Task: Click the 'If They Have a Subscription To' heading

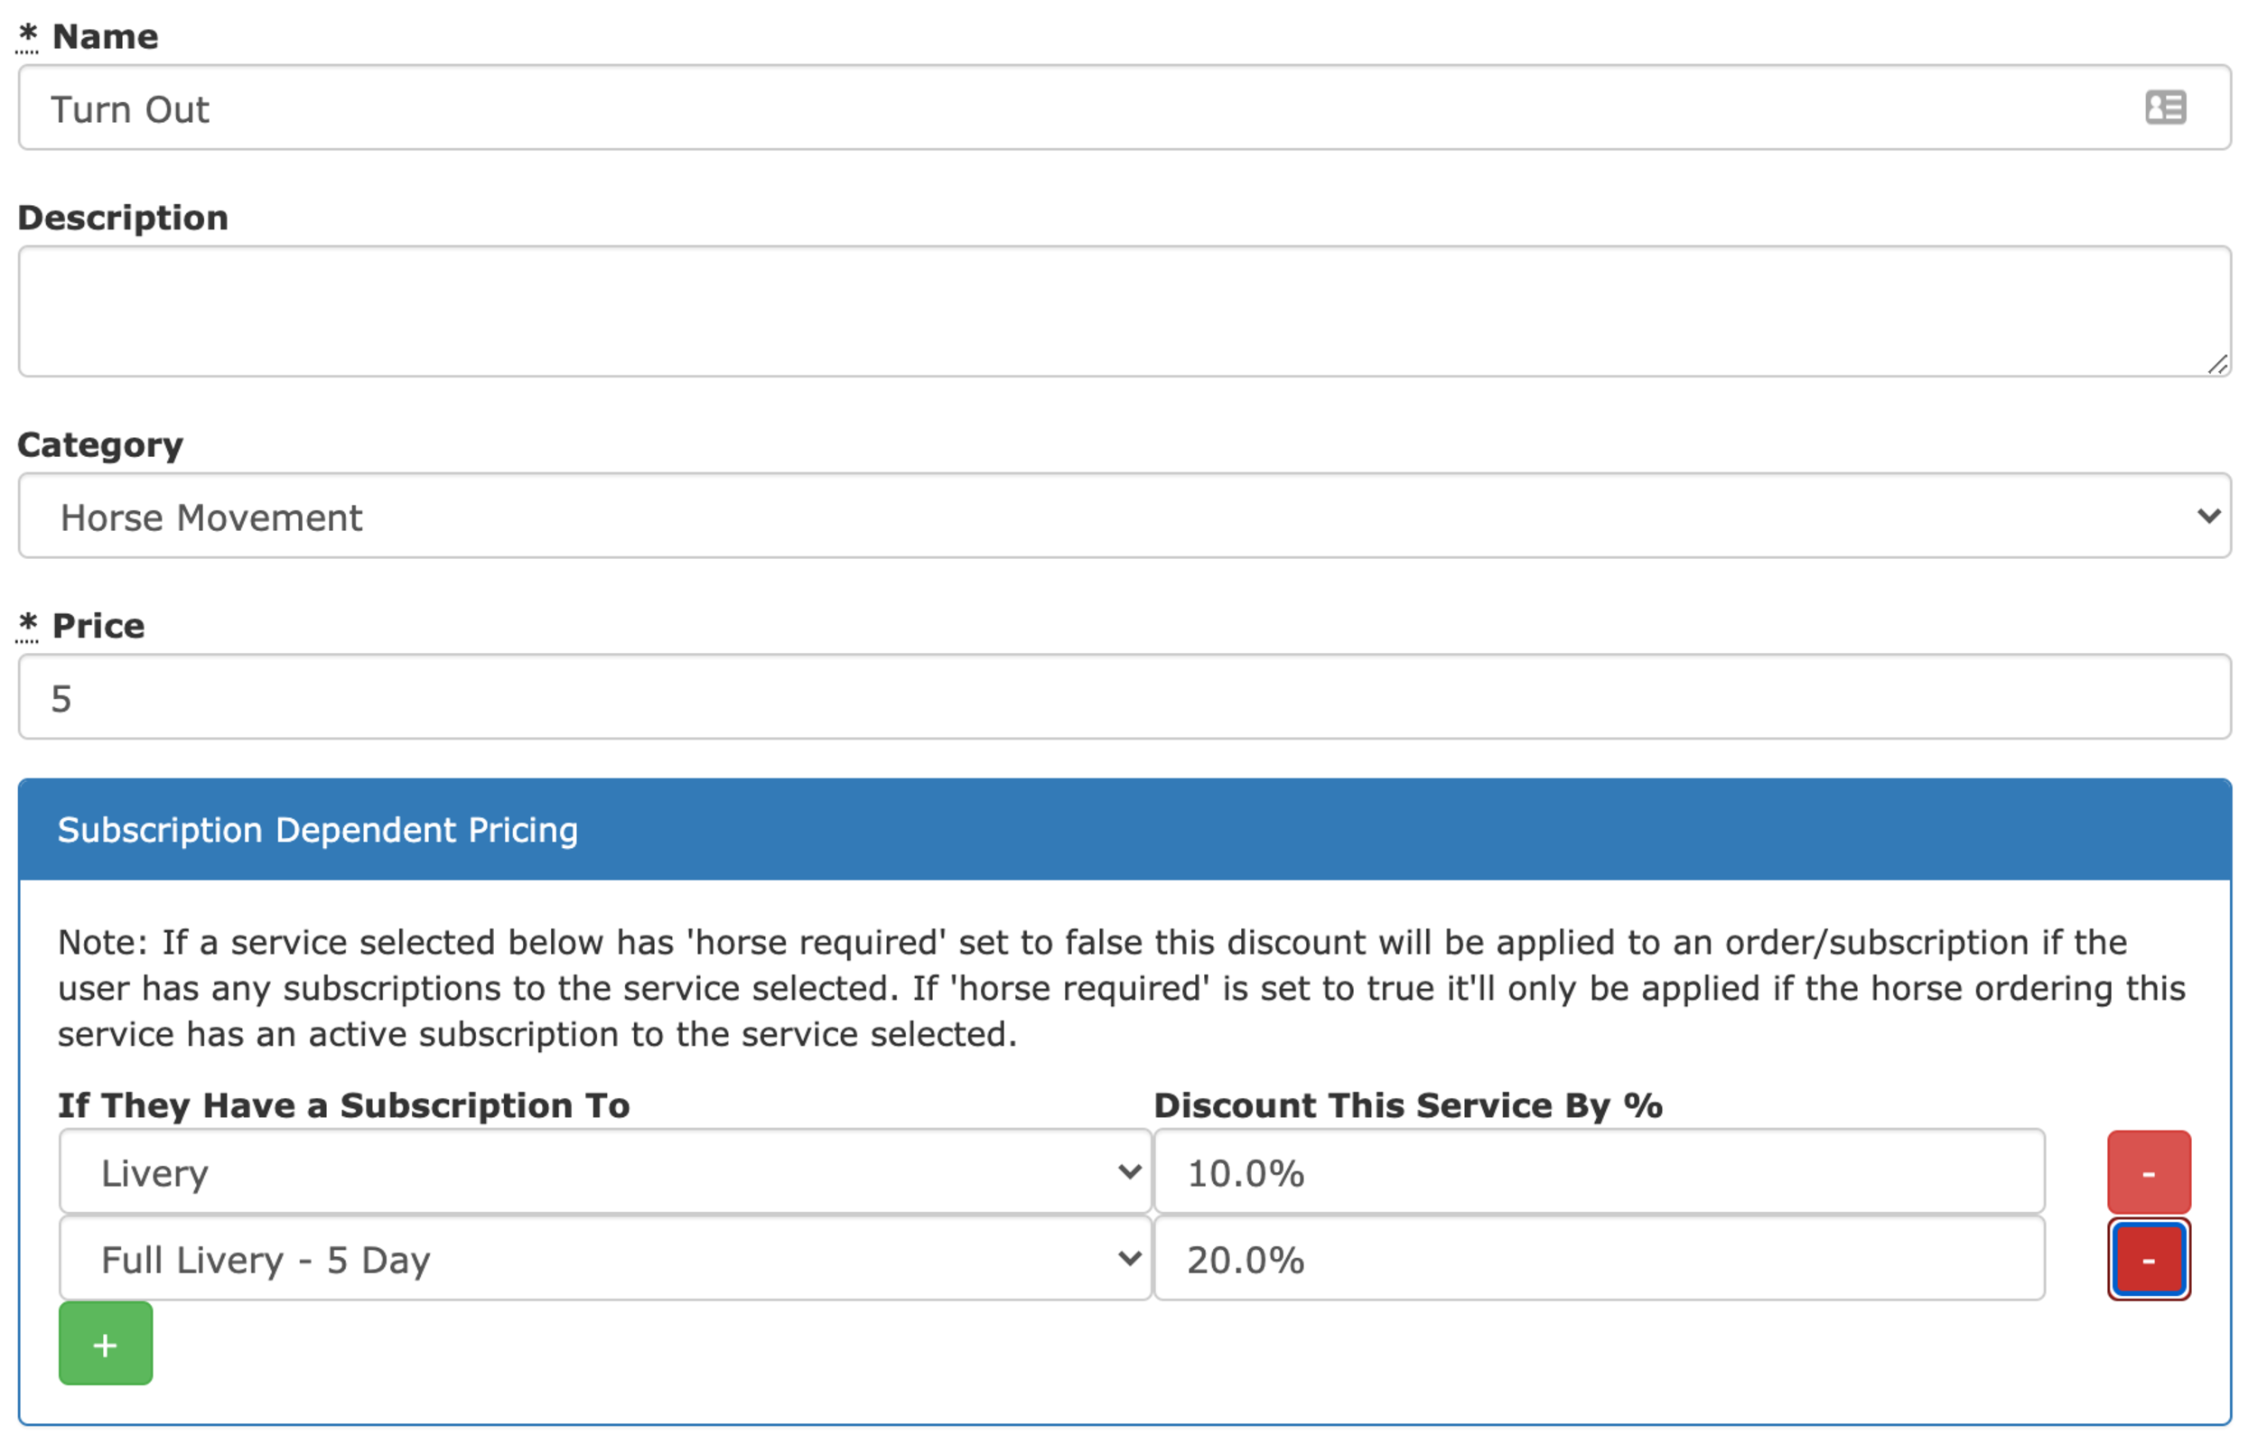Action: pos(344,1105)
